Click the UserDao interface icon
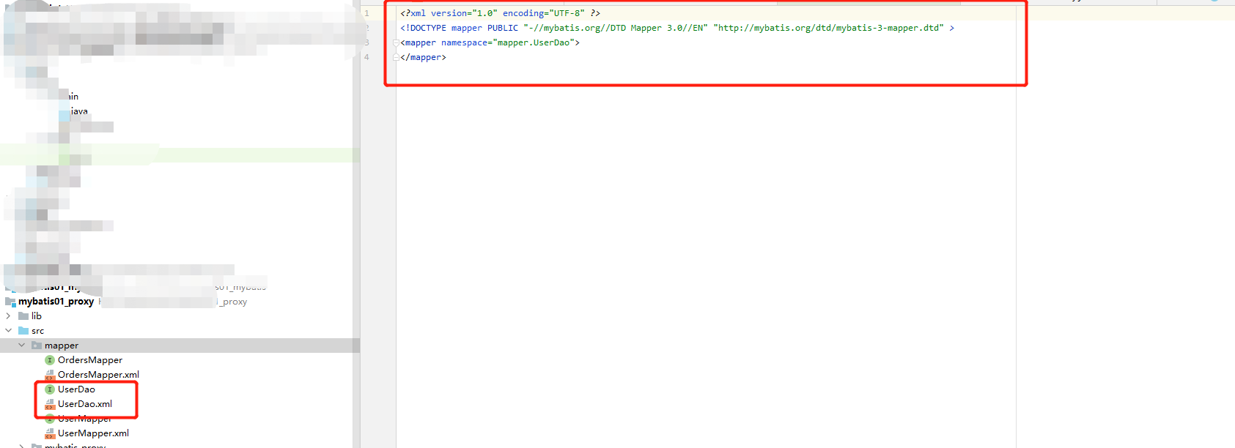Screen dimensions: 1235x448 coord(50,389)
